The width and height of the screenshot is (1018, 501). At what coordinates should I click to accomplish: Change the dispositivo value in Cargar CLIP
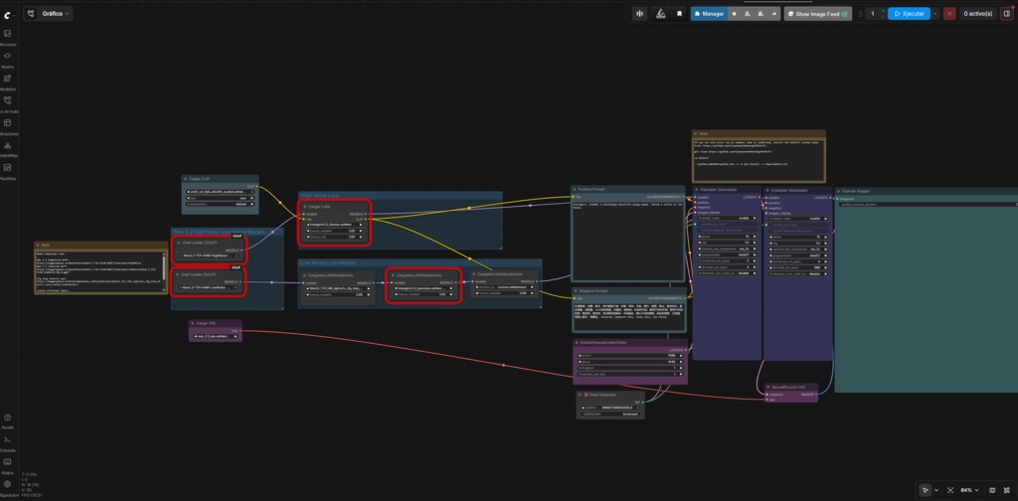(x=220, y=204)
